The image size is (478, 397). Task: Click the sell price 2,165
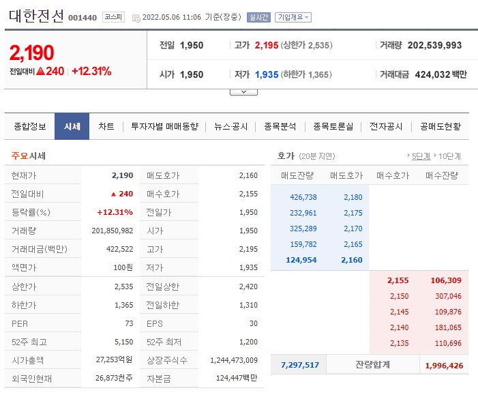(353, 244)
